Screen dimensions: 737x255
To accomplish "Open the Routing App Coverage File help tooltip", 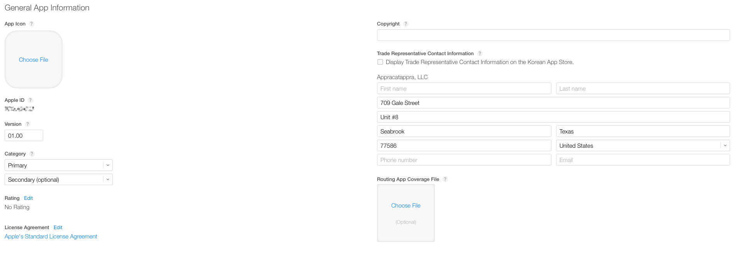I will pyautogui.click(x=445, y=179).
